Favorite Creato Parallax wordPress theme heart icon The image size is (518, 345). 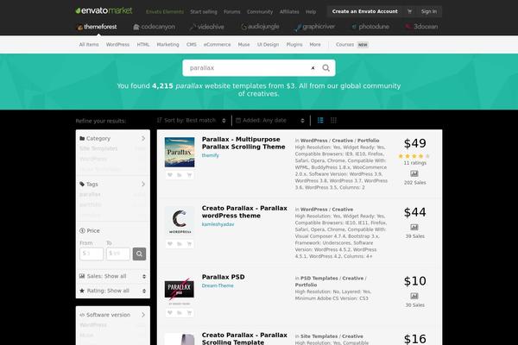tap(170, 244)
